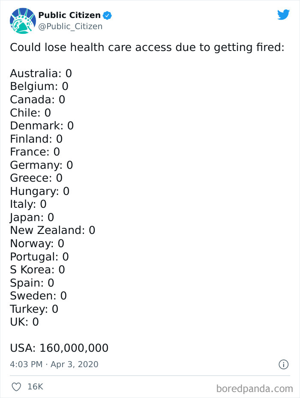This screenshot has height=398, width=300.
Task: Click the USA: 160,000,000 line
Action: click(59, 348)
